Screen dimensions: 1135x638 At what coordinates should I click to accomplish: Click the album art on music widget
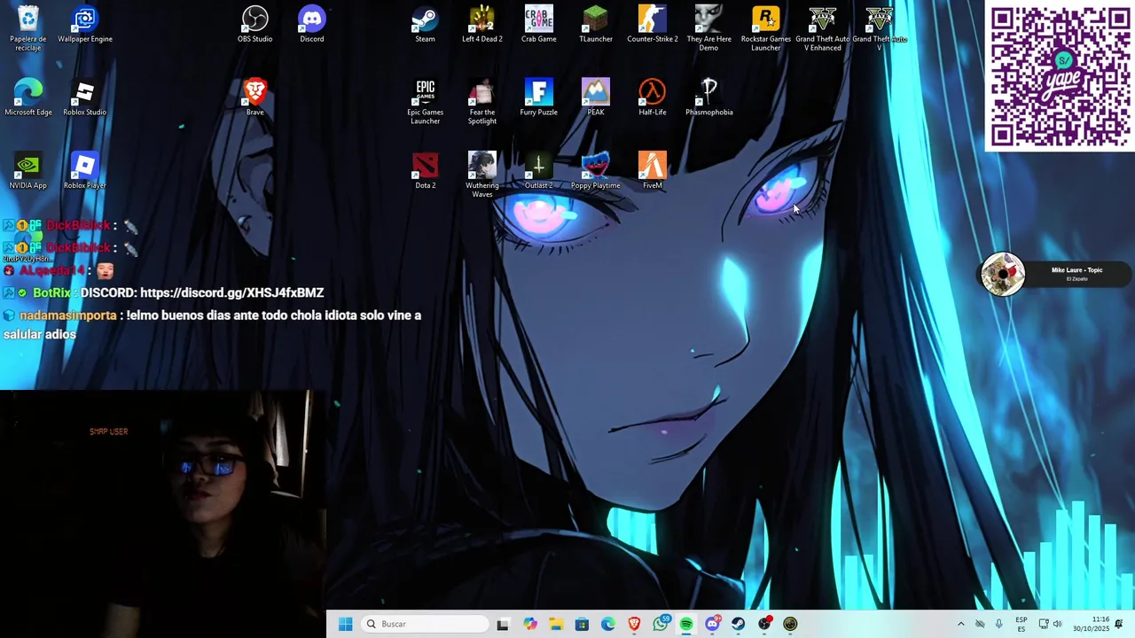click(x=1003, y=274)
